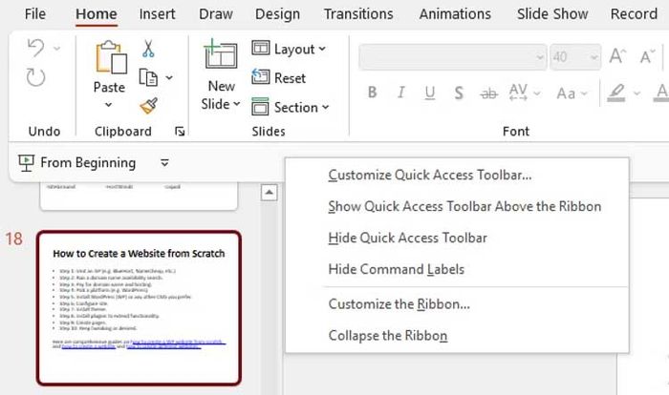Open the font size box showing 40
The width and height of the screenshot is (669, 395).
(x=575, y=56)
